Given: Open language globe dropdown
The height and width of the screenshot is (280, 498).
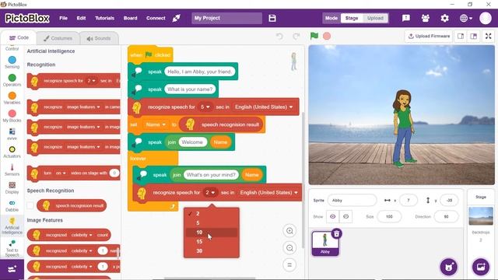Looking at the screenshot, I should (x=466, y=18).
